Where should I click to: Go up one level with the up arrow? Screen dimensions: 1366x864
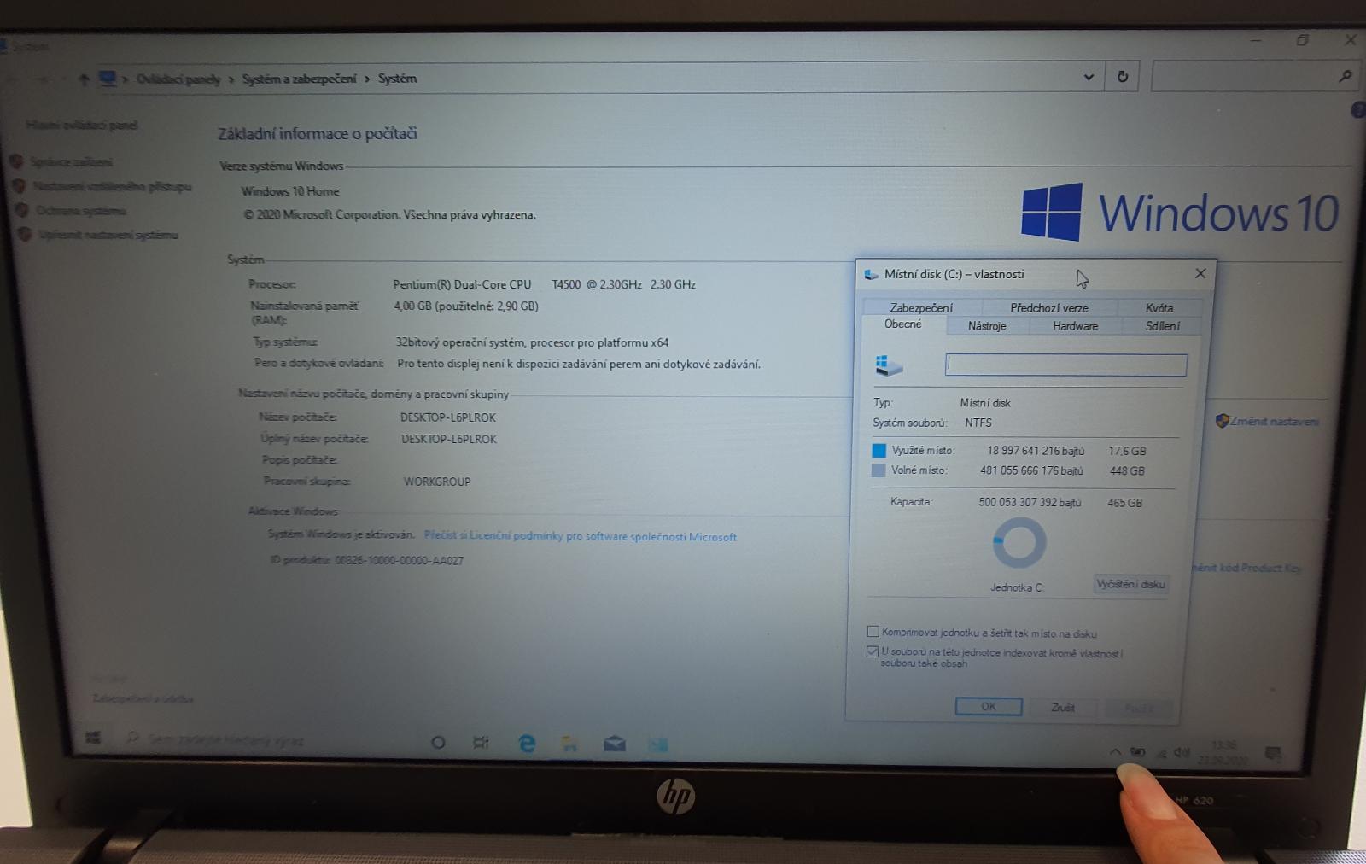pos(84,79)
